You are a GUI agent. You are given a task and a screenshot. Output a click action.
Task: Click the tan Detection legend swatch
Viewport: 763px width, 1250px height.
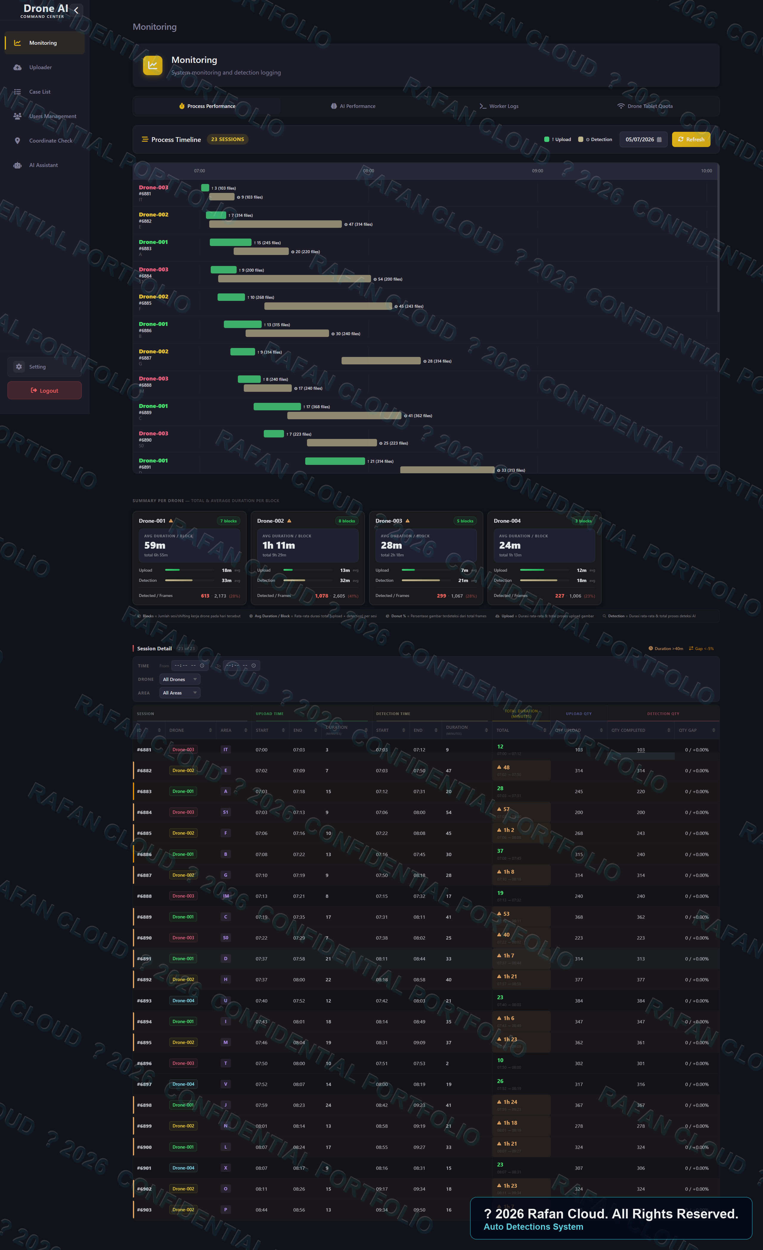581,140
